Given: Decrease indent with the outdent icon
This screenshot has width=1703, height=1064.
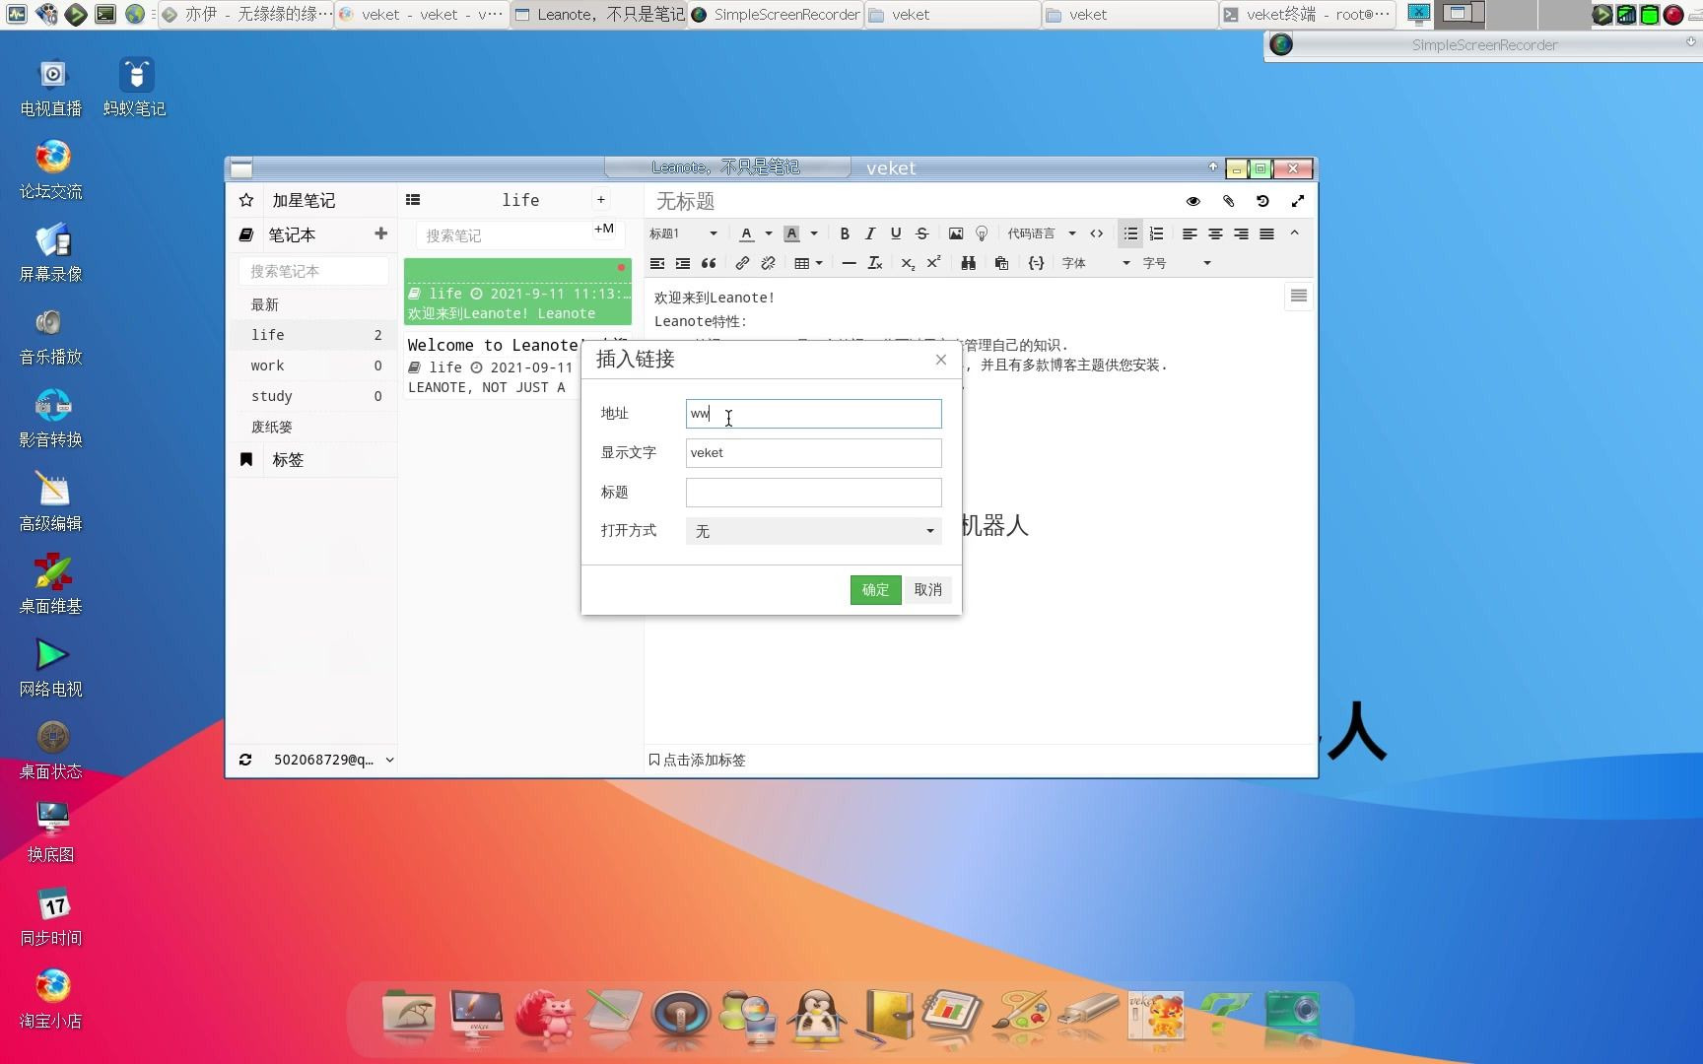Looking at the screenshot, I should pos(657,263).
